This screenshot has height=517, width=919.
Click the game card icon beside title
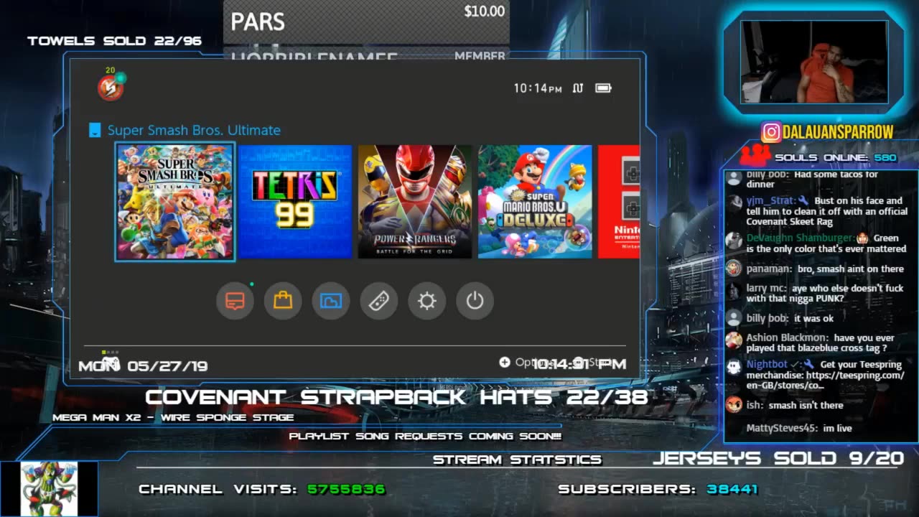[x=95, y=130]
